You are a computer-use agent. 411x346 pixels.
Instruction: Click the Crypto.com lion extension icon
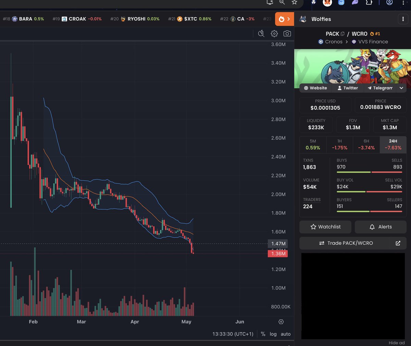coord(313,2)
